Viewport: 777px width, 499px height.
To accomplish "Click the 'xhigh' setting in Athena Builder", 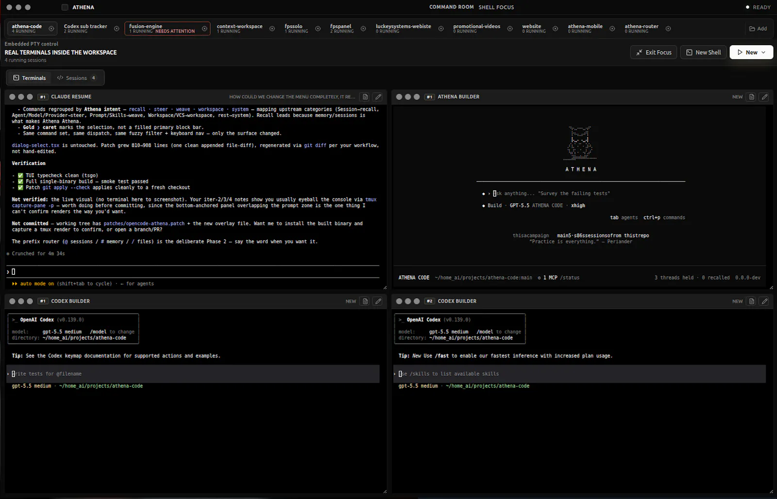I will (x=578, y=205).
